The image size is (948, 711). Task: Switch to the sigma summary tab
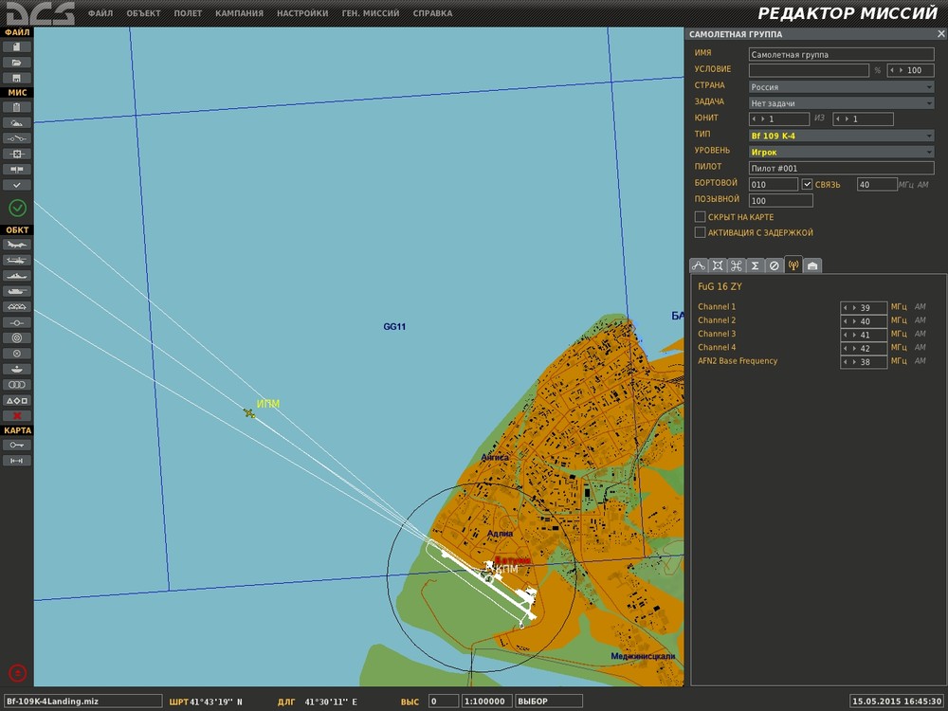756,265
